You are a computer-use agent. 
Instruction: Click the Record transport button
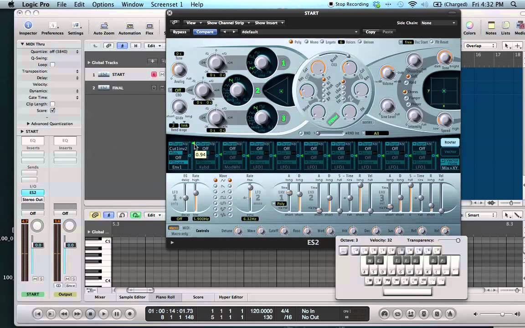(129, 313)
